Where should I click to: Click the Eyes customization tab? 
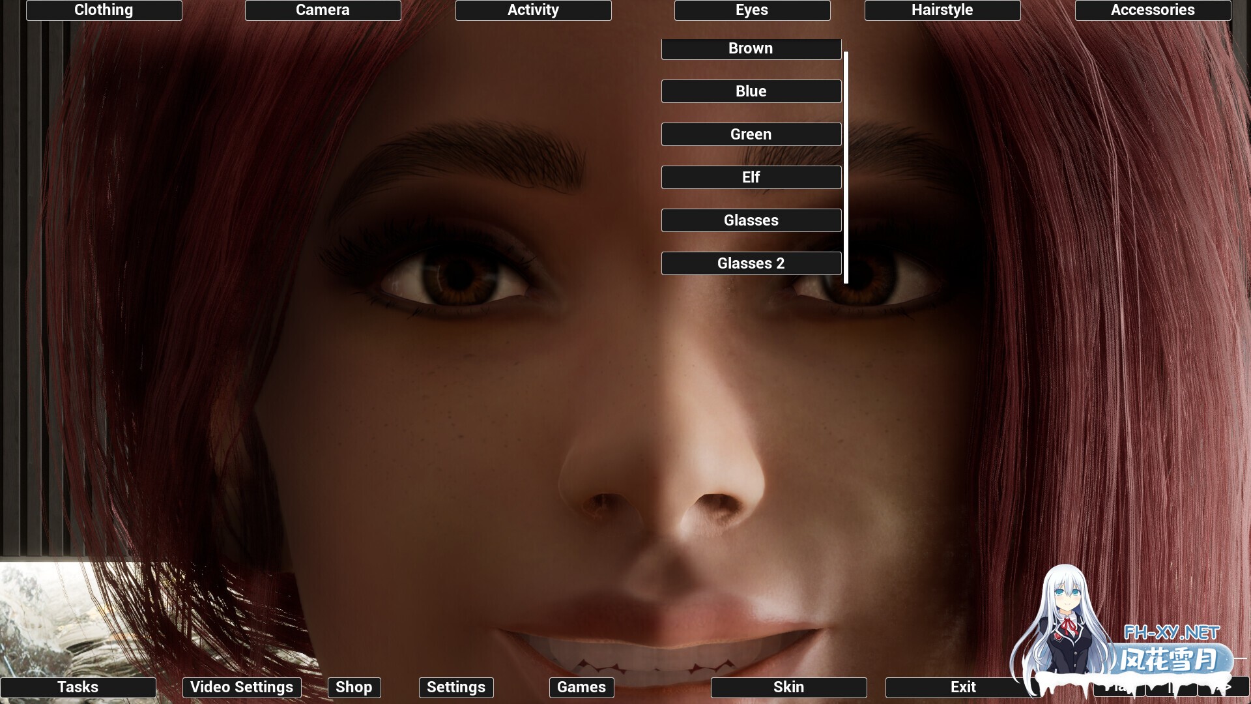click(x=751, y=10)
